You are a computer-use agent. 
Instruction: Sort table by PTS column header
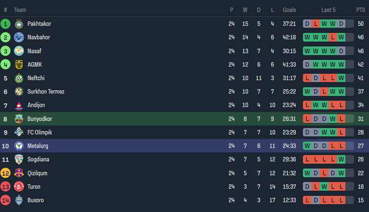[360, 10]
